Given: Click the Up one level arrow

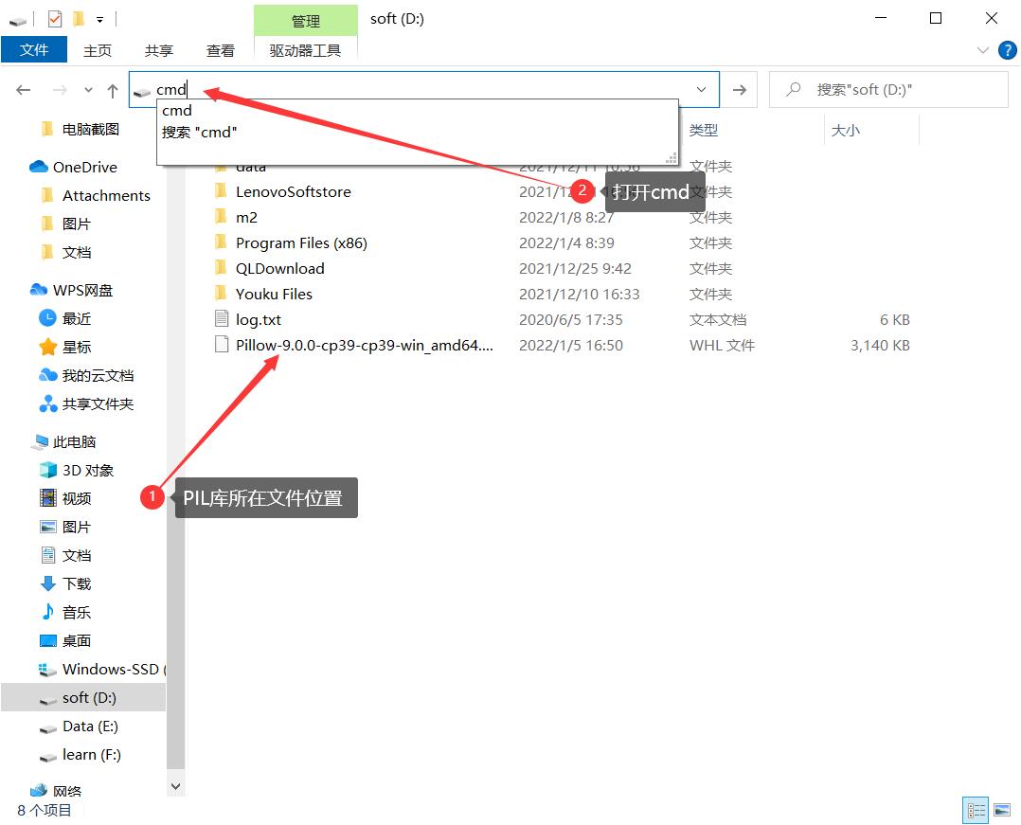Looking at the screenshot, I should pyautogui.click(x=112, y=89).
